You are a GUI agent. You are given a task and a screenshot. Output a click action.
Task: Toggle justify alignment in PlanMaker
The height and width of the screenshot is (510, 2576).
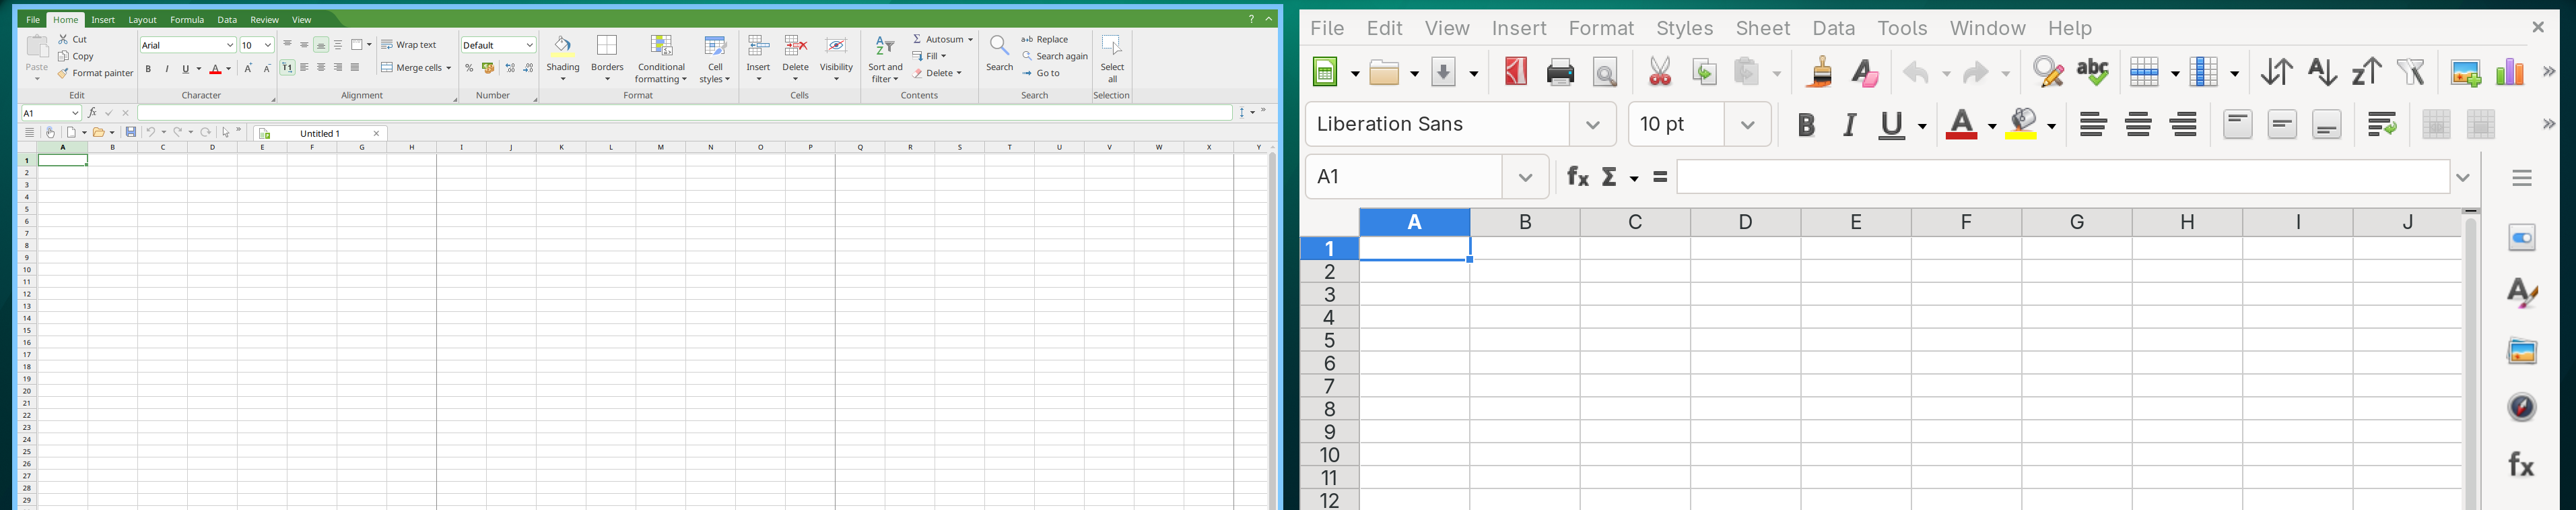pos(355,68)
